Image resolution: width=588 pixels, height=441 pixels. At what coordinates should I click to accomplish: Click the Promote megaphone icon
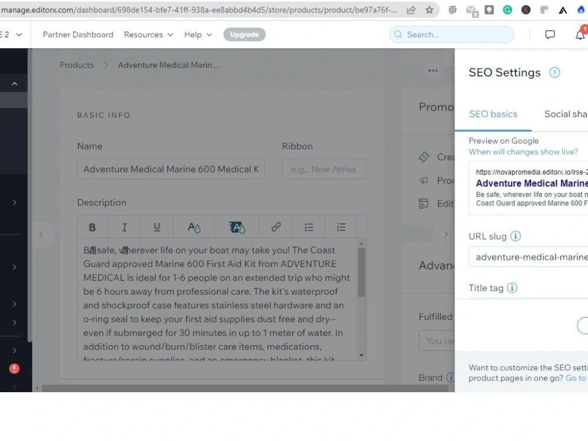pyautogui.click(x=424, y=181)
